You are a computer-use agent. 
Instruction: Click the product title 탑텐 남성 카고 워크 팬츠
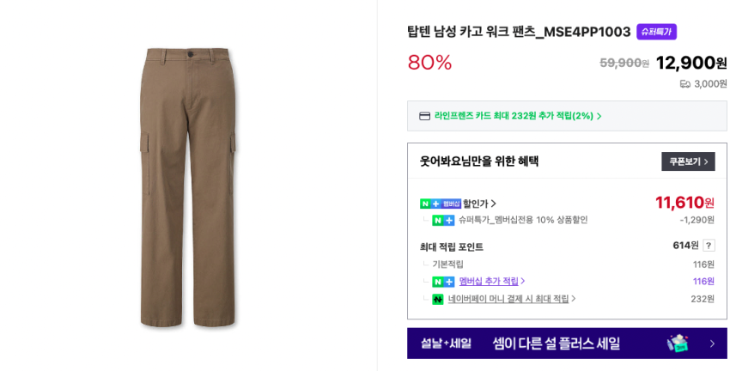point(519,32)
